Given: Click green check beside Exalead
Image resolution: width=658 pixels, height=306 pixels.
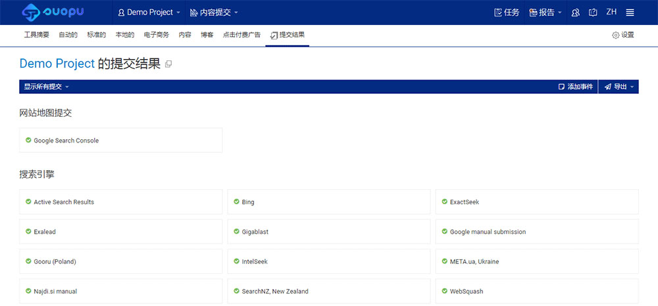Looking at the screenshot, I should 28,231.
